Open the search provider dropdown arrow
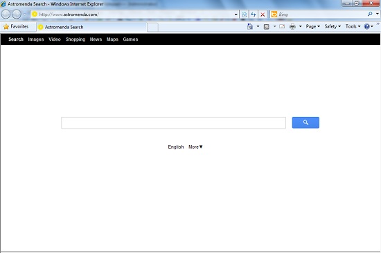The image size is (381, 253). (x=378, y=14)
